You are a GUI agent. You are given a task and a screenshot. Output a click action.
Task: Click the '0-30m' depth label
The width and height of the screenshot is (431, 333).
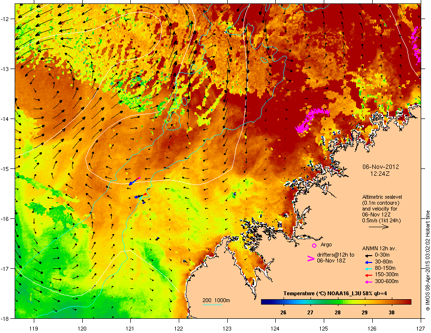(382, 255)
